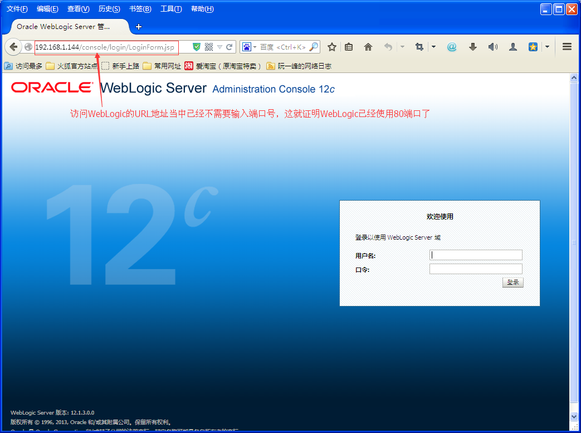
Task: Open the 新手上路 bookmark
Action: 120,66
